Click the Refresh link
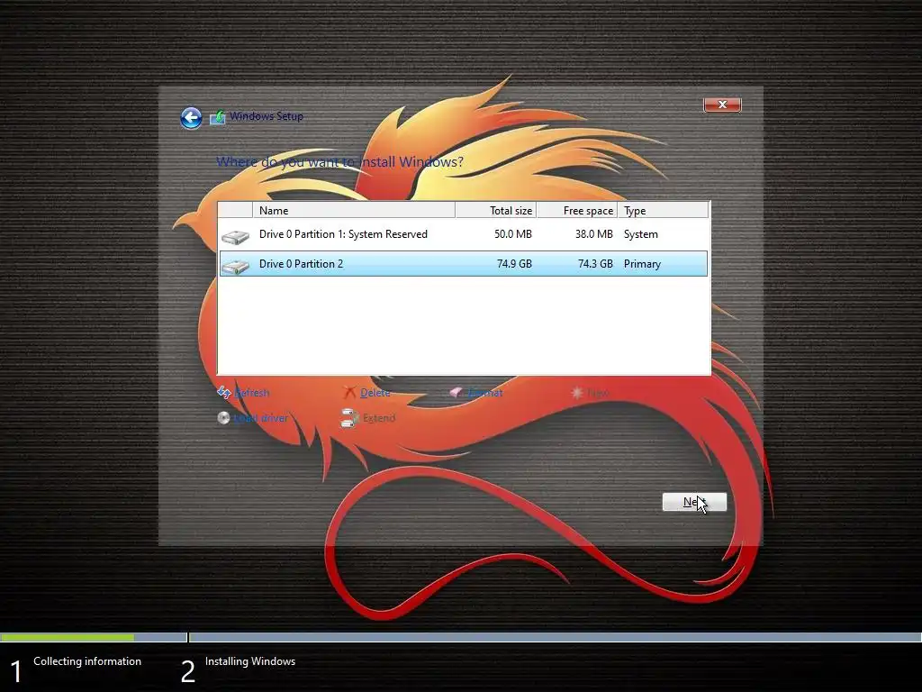922x692 pixels. [252, 393]
